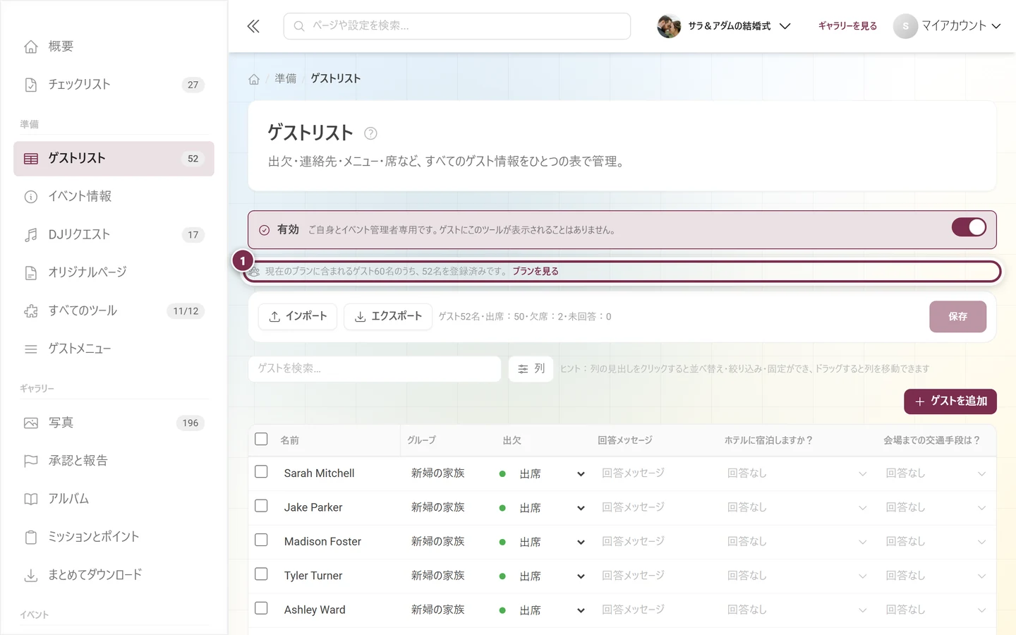The width and height of the screenshot is (1016, 635).
Task: Click the チェックリスト document icon
Action: (31, 85)
